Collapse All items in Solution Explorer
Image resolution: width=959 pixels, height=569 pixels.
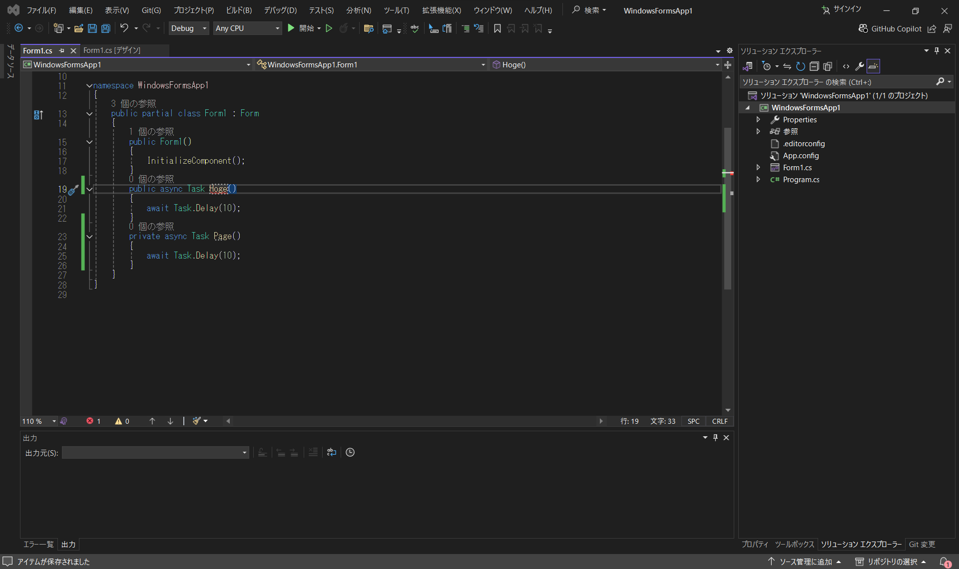[814, 66]
